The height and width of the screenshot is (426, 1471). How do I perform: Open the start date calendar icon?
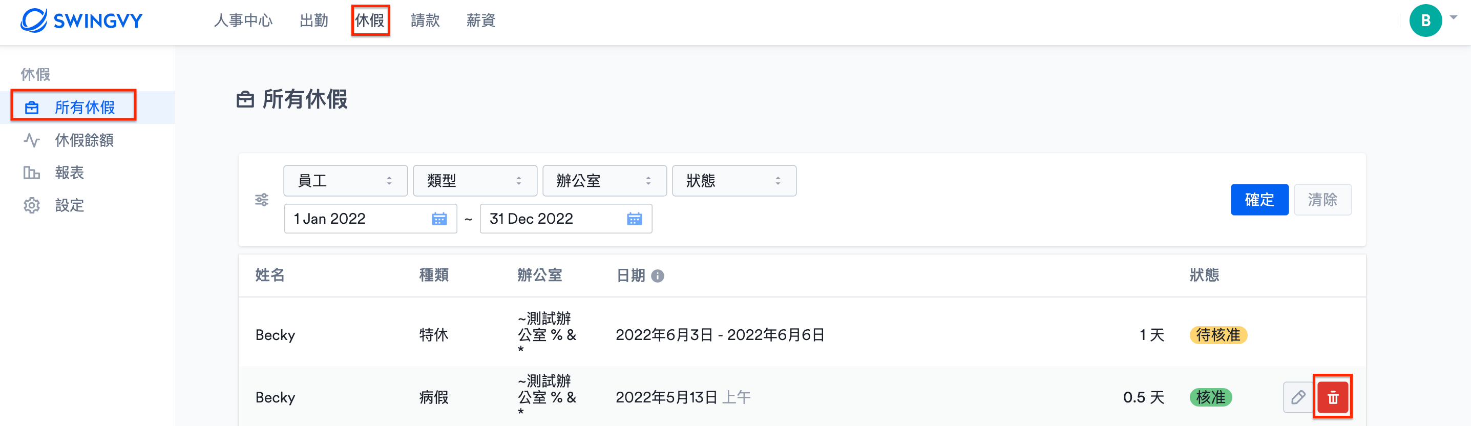439,219
